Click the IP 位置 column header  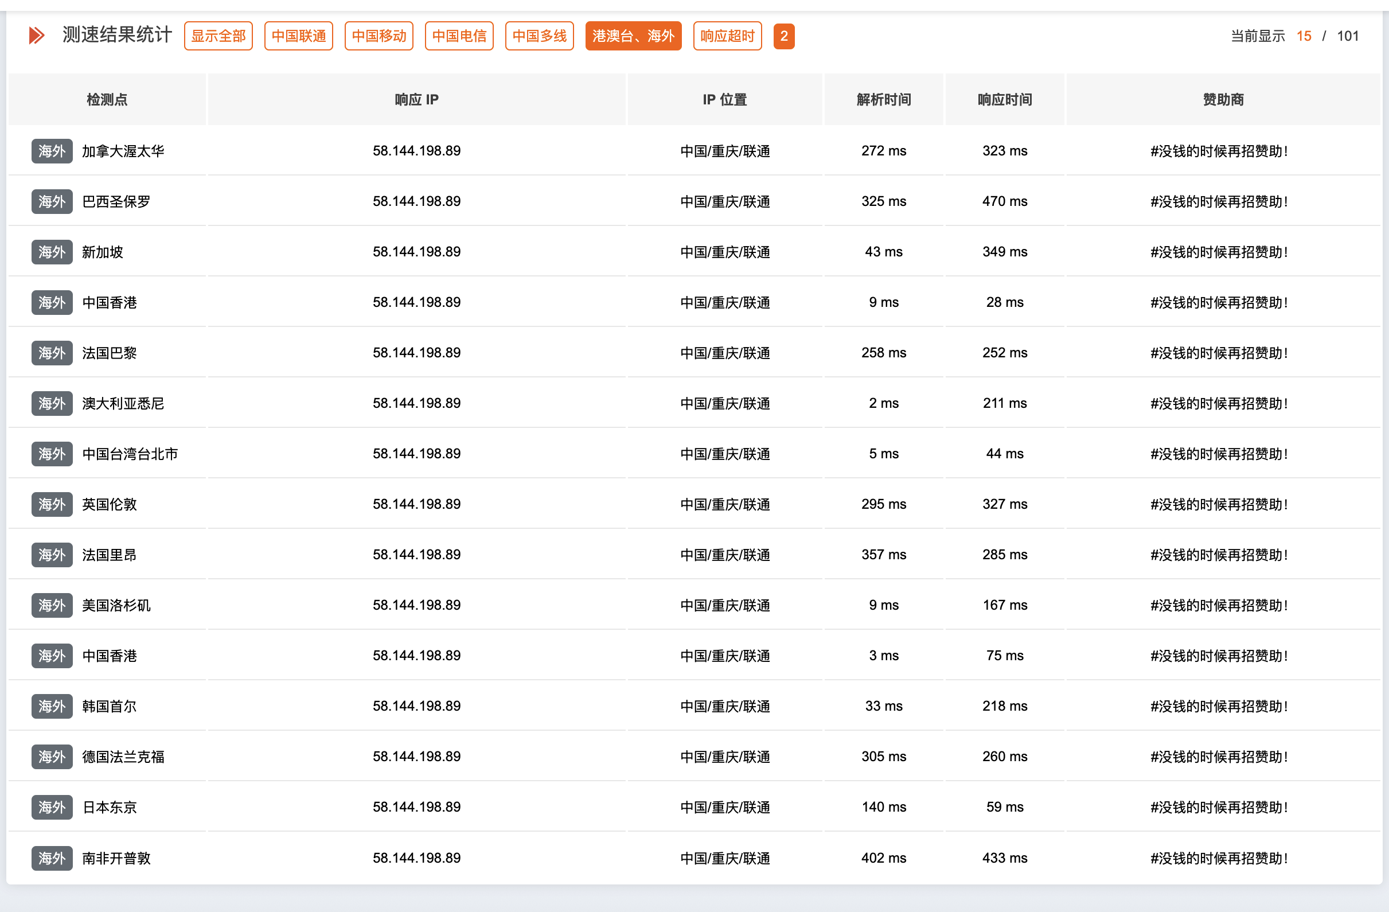[725, 99]
